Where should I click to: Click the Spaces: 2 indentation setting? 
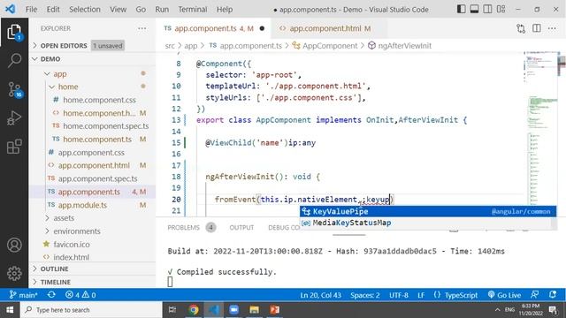pos(364,294)
